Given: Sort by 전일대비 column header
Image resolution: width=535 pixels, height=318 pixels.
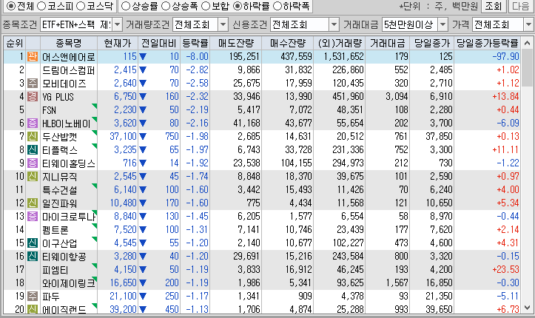Looking at the screenshot, I should (x=158, y=43).
